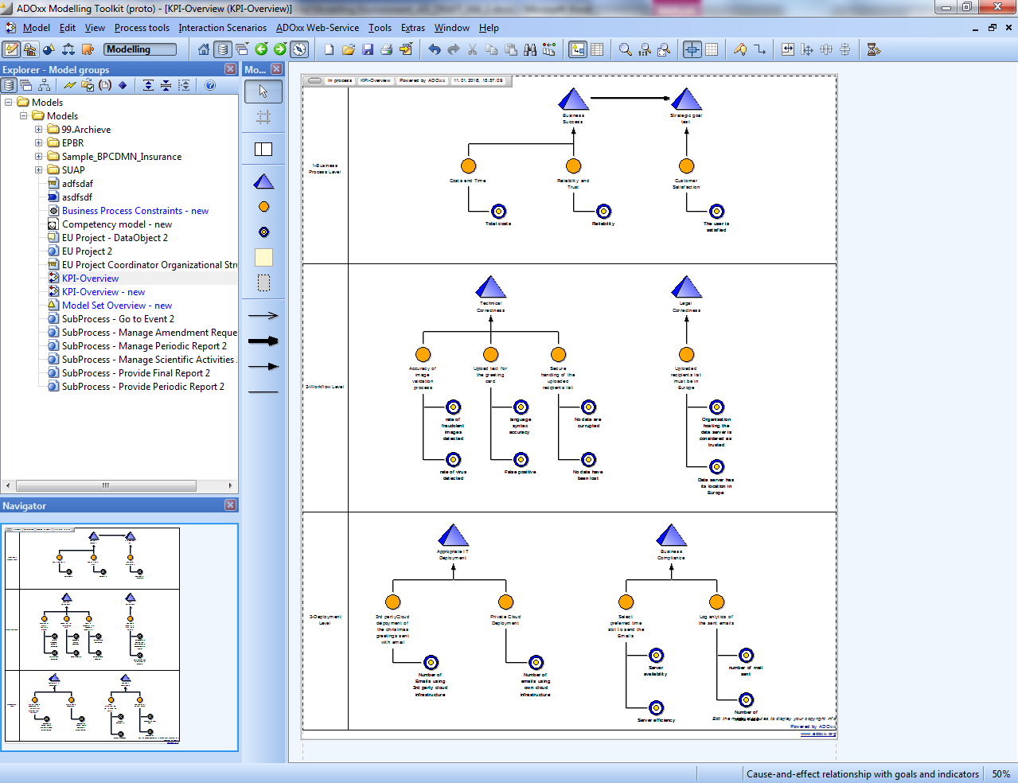Select the dashed grey aggregation box element
This screenshot has width=1018, height=783.
[x=263, y=283]
